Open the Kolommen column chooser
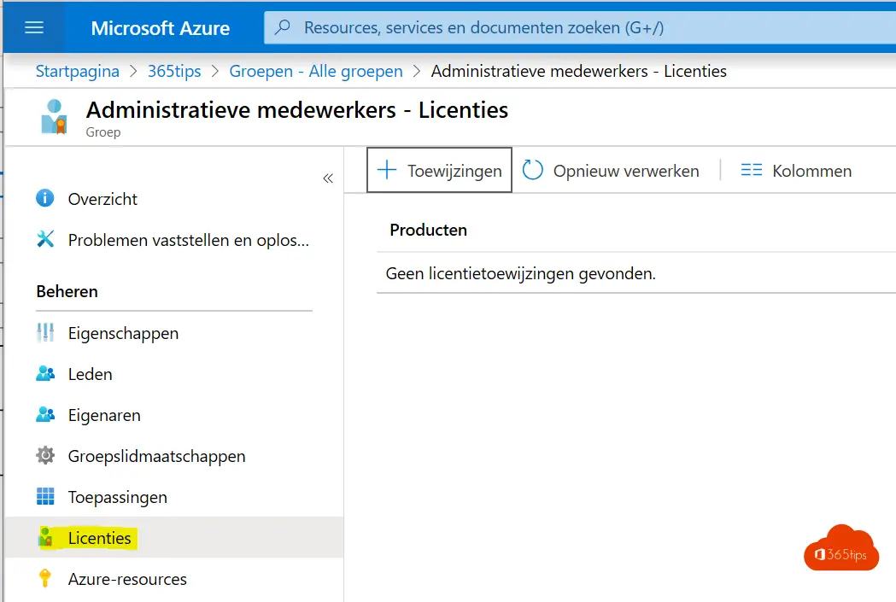This screenshot has height=602, width=896. (x=796, y=170)
